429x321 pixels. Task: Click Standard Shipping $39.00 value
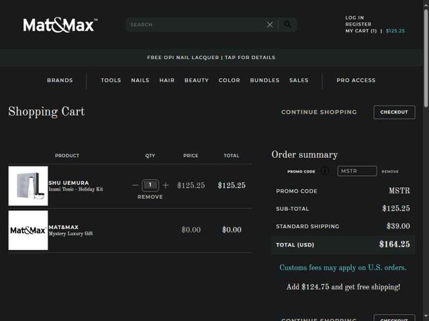398,226
